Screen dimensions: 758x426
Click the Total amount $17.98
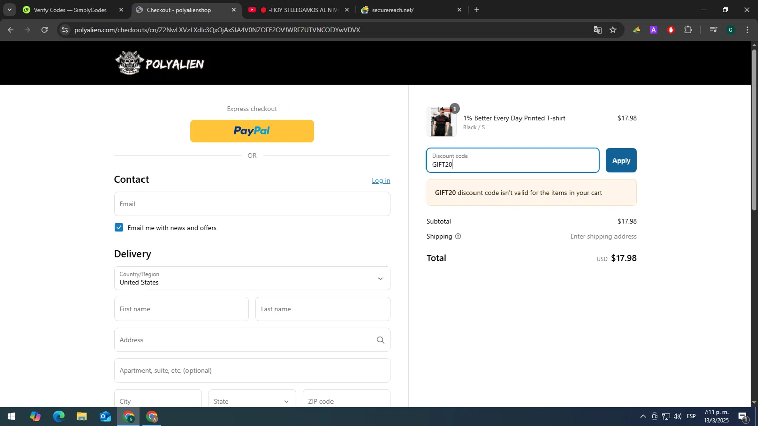[x=624, y=258]
